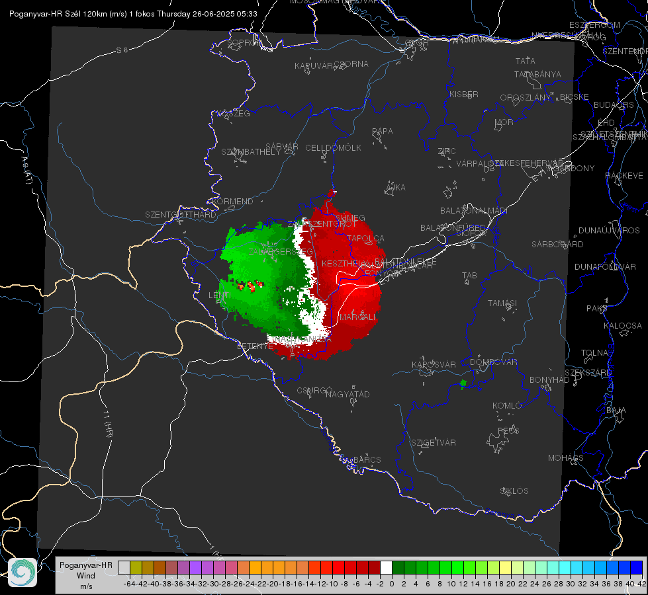This screenshot has width=648, height=595.
Task: Select the cyan swatch between 28 and 30
Action: (565, 567)
